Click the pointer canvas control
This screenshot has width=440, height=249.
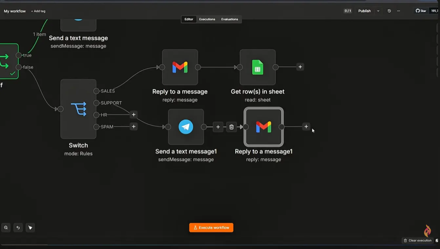point(30,227)
